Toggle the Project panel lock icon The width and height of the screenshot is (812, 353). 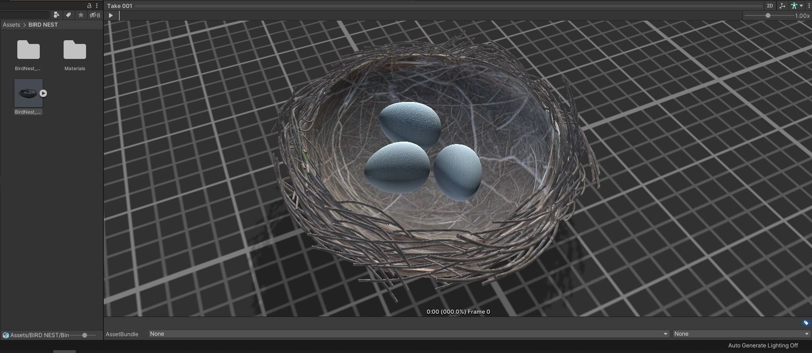[89, 6]
